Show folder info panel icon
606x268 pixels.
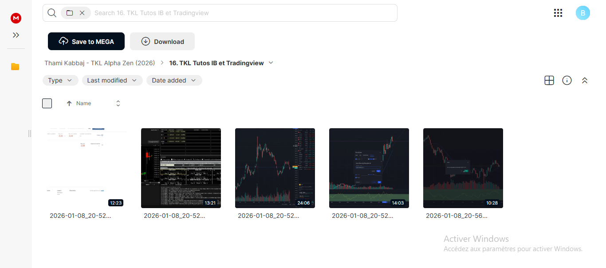[x=567, y=80]
